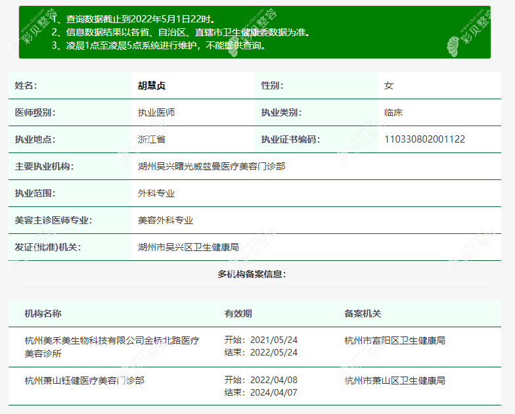The image size is (515, 414).
Task: Select the gender value 女
Action: 389,85
